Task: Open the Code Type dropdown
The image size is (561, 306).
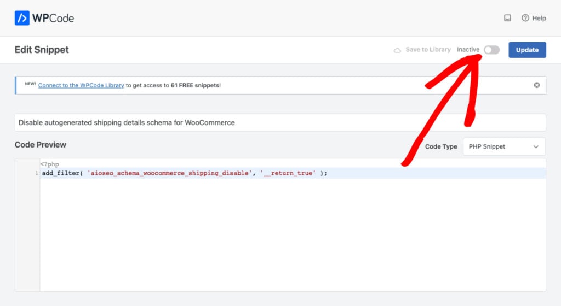Action: [504, 146]
